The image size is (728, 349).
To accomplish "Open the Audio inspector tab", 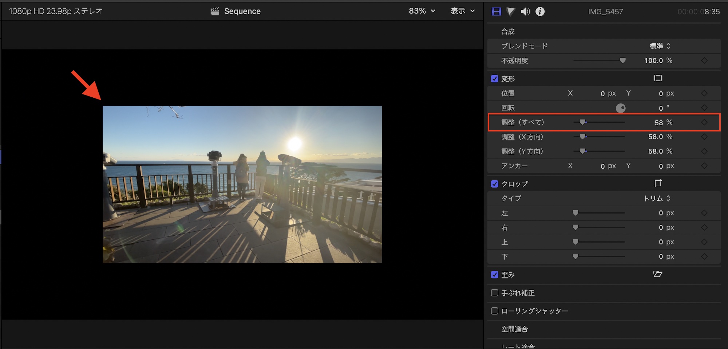I will click(525, 12).
